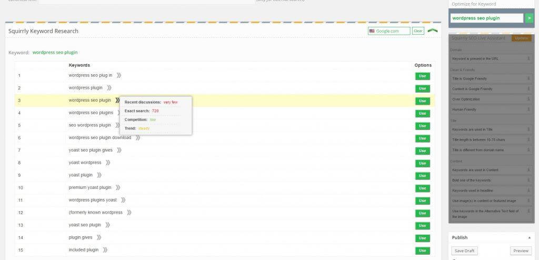Open the Google.com country dropdown
The image size is (539, 260).
(x=389, y=31)
